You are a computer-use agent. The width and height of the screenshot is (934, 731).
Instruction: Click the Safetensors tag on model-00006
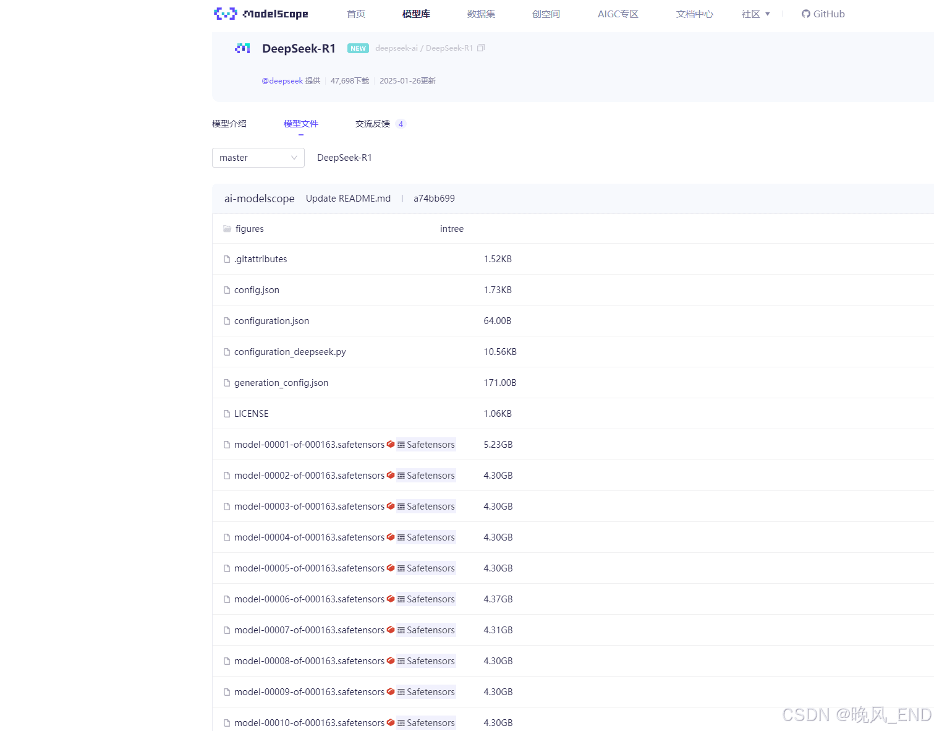[x=427, y=599]
